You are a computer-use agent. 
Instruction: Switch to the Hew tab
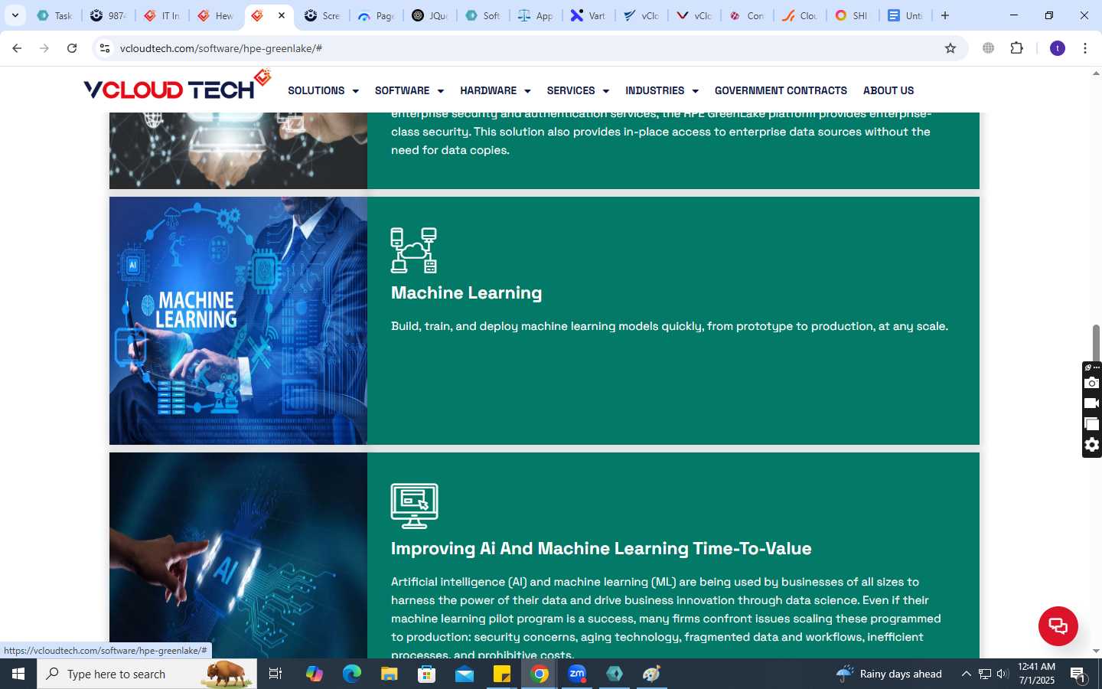click(x=215, y=15)
